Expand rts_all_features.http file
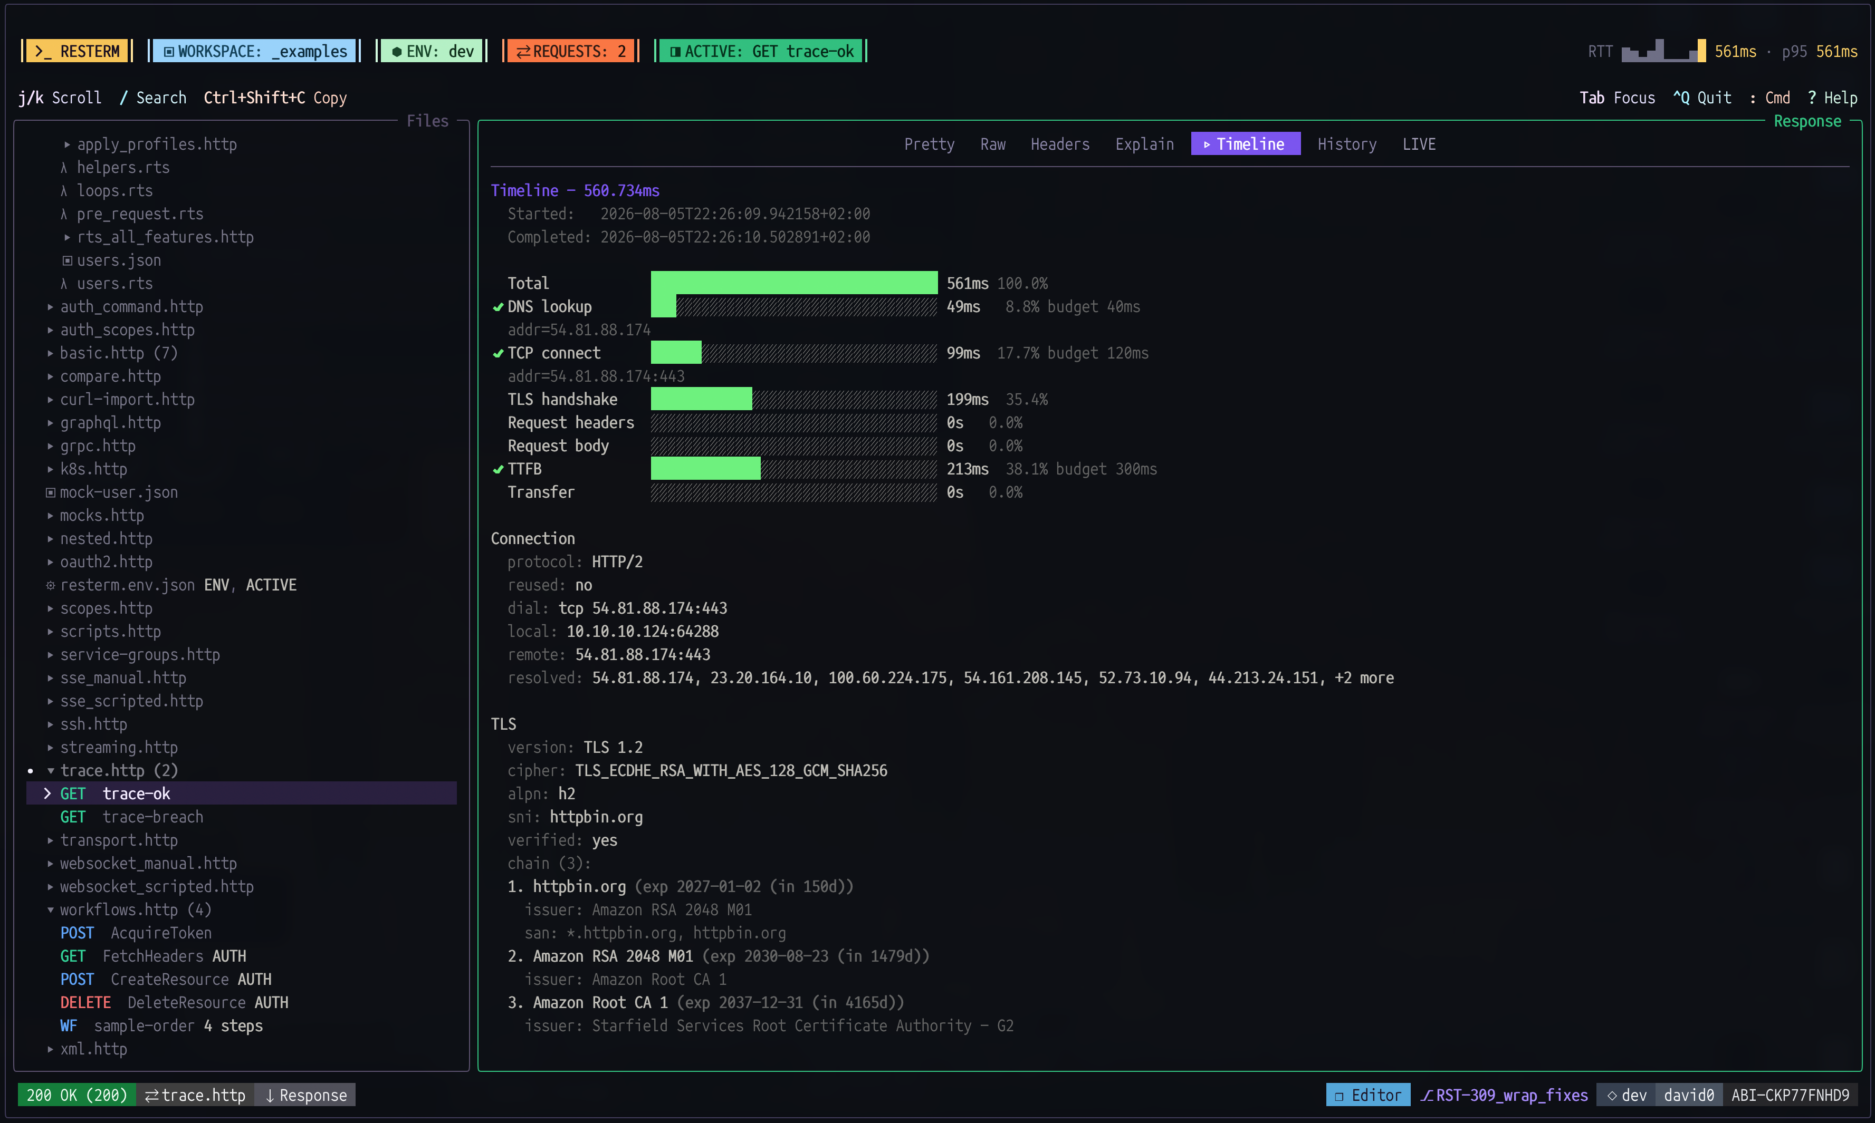 68,237
